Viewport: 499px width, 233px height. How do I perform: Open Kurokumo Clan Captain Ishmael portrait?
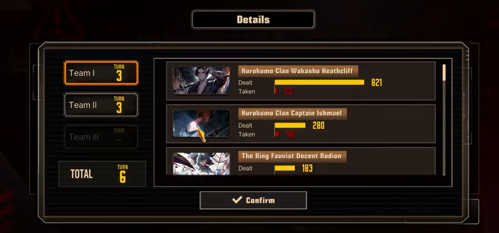[x=201, y=124]
